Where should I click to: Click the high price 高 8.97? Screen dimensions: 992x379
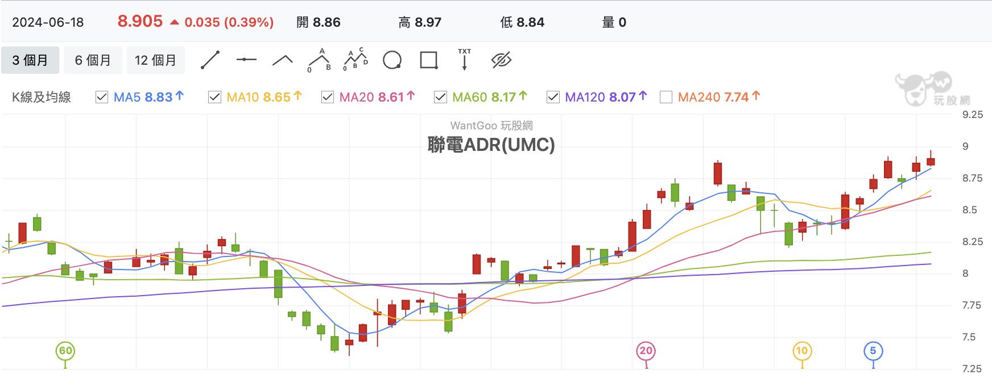pos(420,22)
